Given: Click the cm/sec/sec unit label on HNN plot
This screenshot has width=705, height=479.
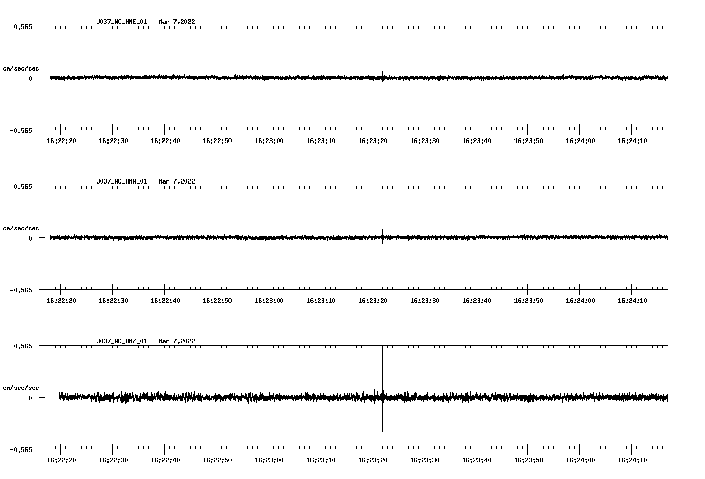Looking at the screenshot, I should (x=21, y=228).
